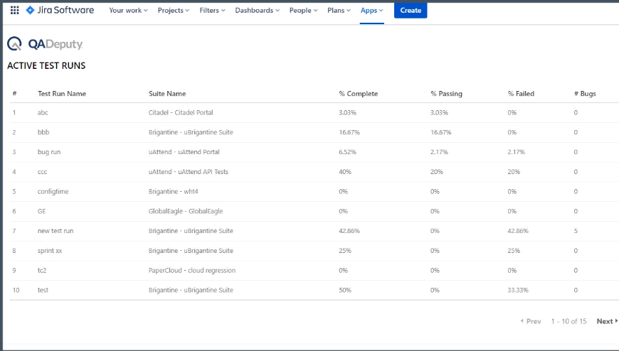Viewport: 619px width, 351px height.
Task: Sort by Test Run Name column header
Action: coord(62,94)
